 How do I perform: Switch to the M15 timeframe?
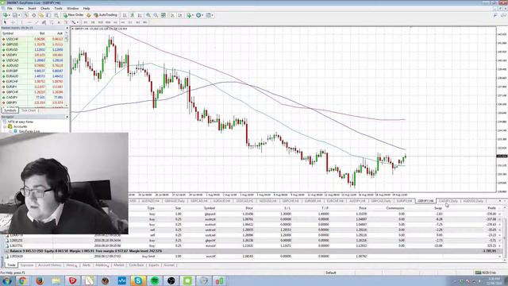[101, 22]
